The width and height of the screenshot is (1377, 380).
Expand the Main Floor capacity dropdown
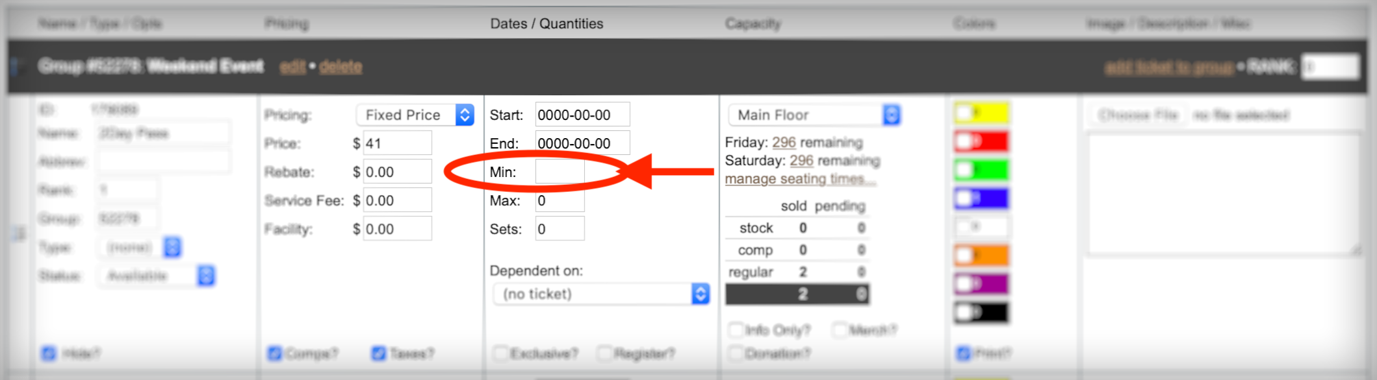(x=814, y=115)
